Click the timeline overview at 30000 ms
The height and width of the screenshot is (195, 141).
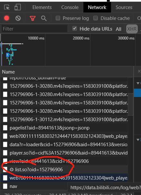[126, 38]
